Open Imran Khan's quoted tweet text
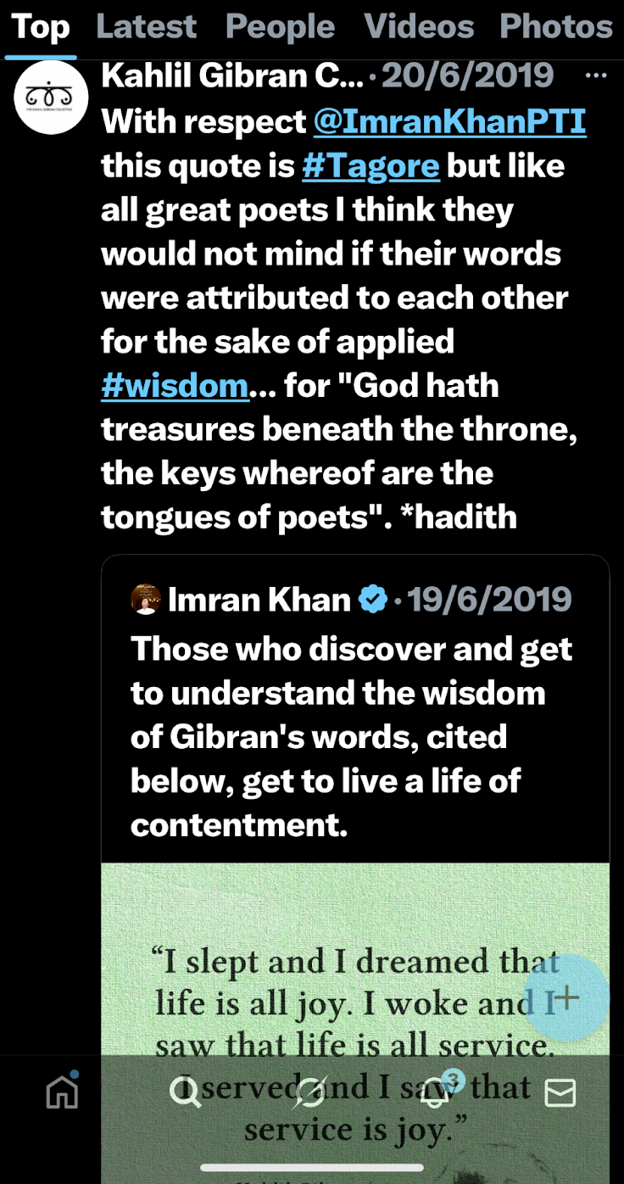Viewport: 624px width, 1184px height. (351, 736)
